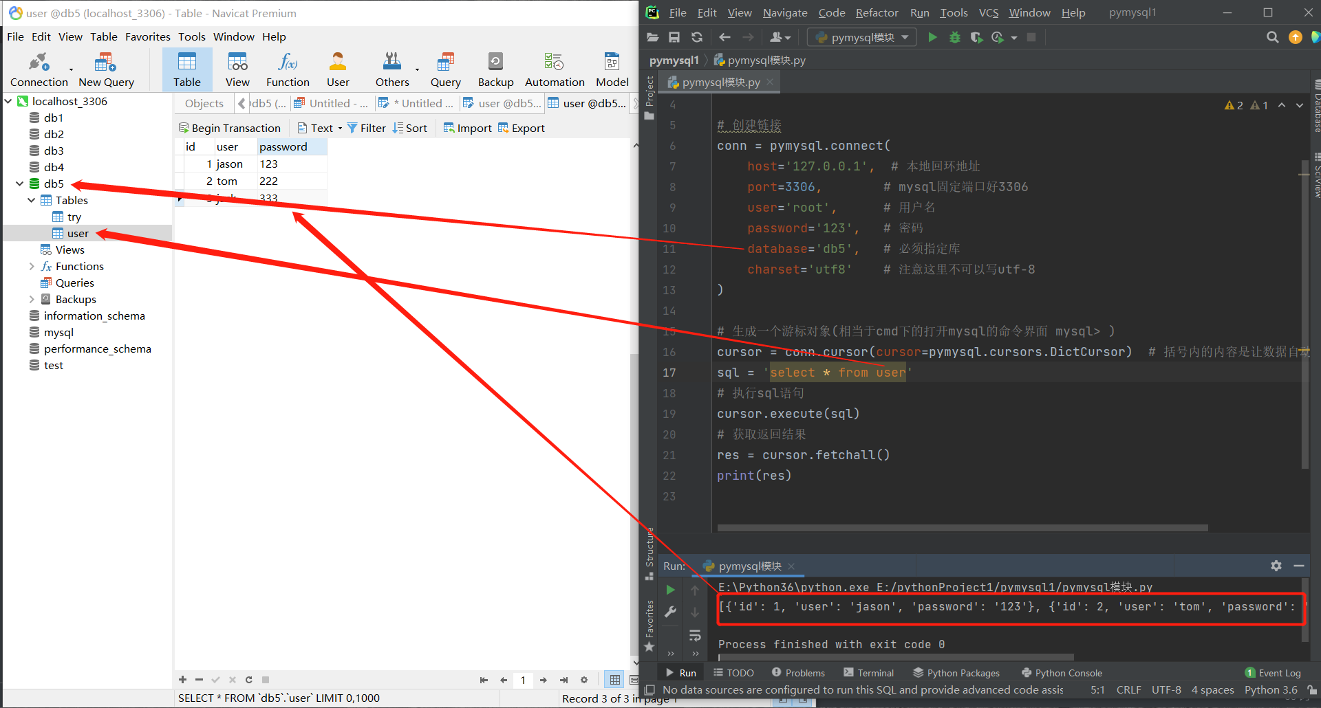Open the Connection tool in Navicat
Screen dimensions: 1321x708
click(39, 70)
